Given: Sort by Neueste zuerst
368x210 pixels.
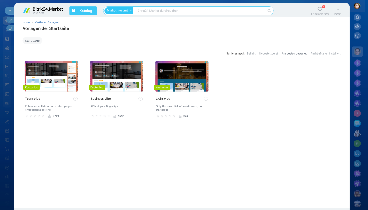Looking at the screenshot, I should coord(269,54).
